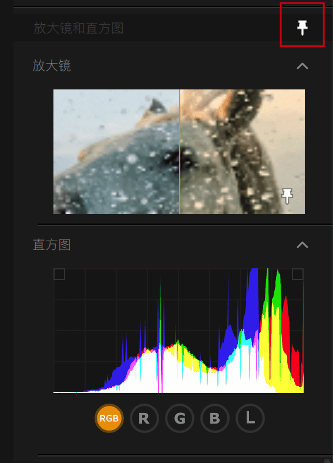
Task: Click the left (before) half of preview
Action: click(116, 152)
